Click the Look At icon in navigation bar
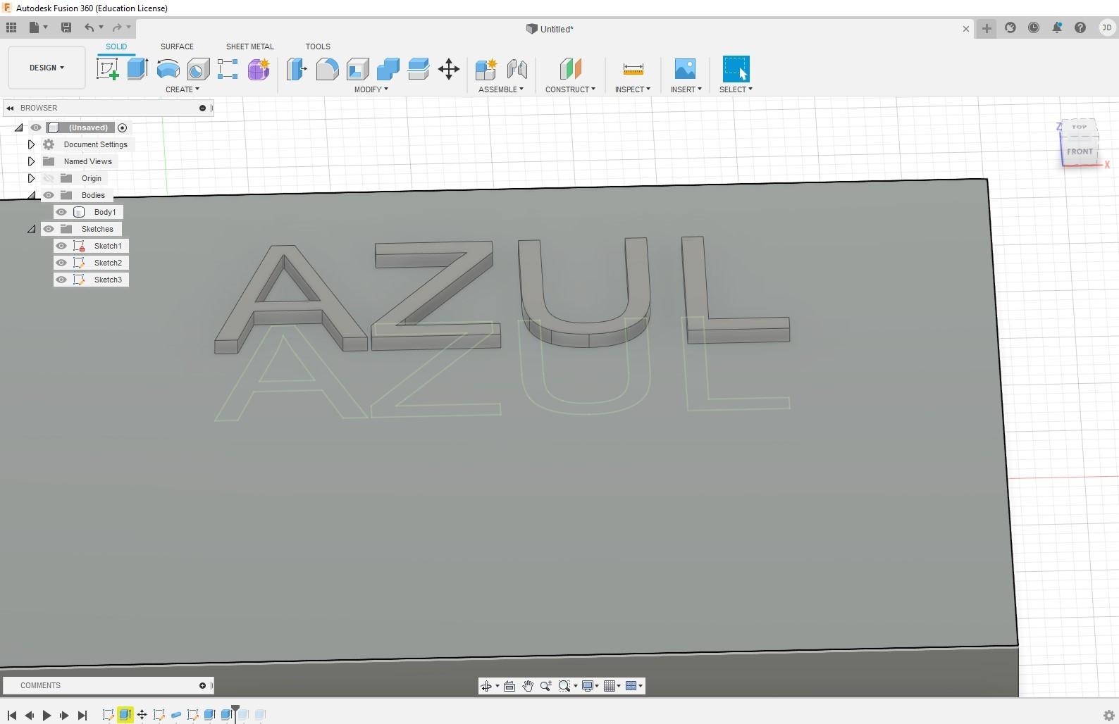The height and width of the screenshot is (724, 1119). click(x=509, y=686)
